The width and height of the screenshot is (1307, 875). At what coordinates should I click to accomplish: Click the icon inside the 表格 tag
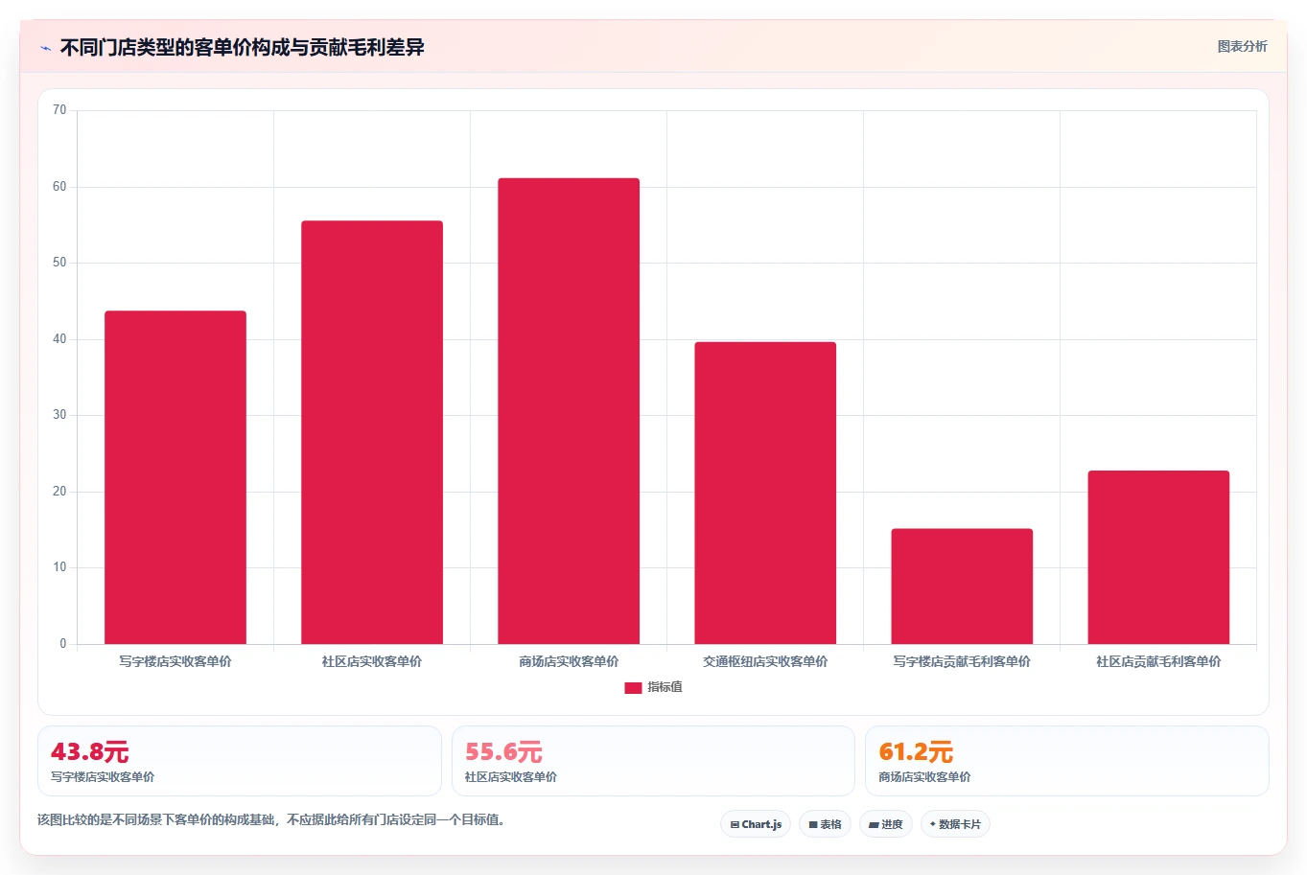coord(813,824)
